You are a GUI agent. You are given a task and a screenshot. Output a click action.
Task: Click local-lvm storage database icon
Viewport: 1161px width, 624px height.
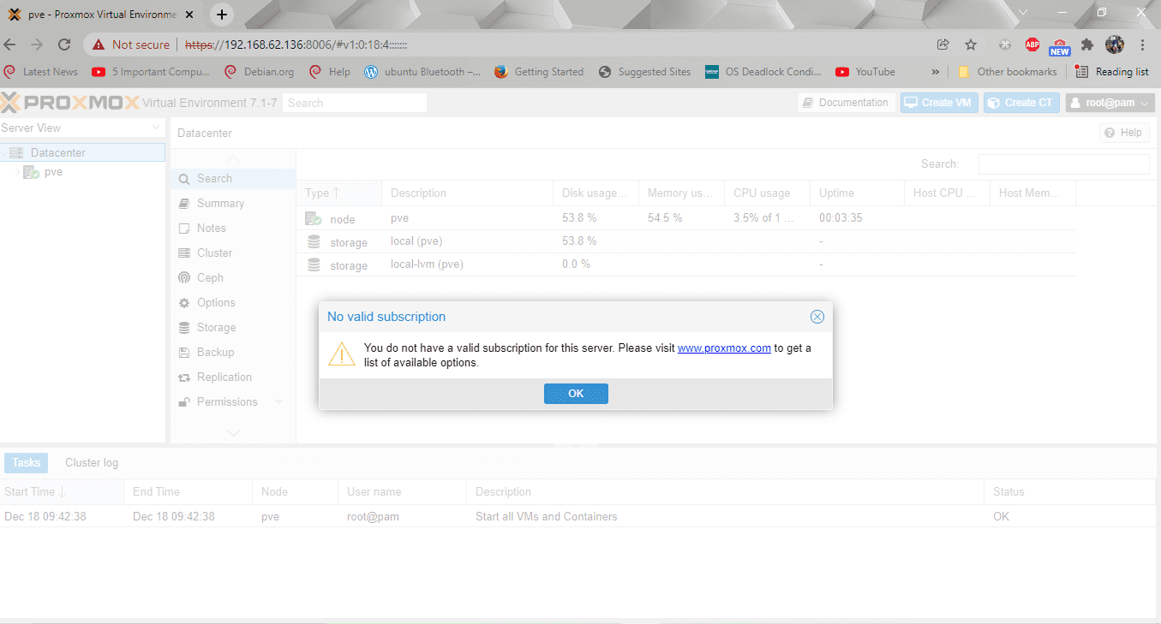click(314, 264)
